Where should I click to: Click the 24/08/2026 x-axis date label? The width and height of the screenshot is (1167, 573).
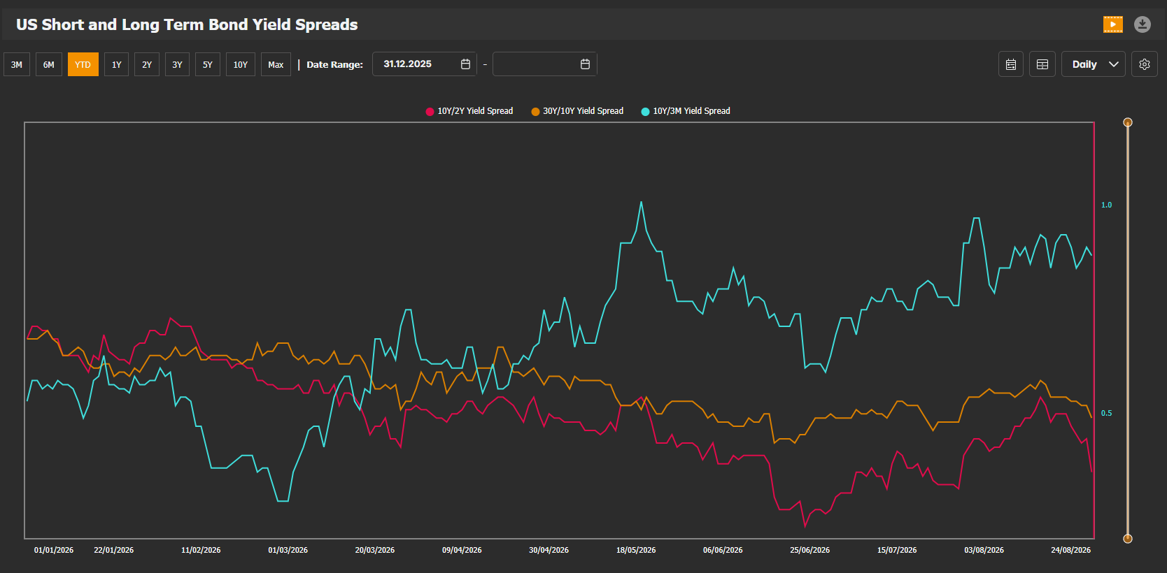(x=1071, y=551)
